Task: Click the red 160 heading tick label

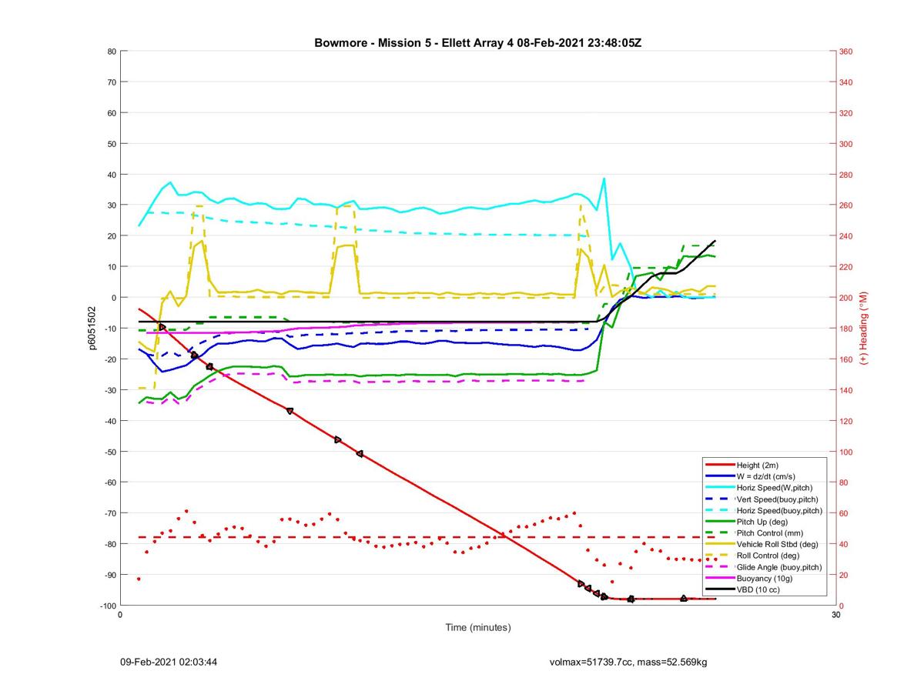Action: point(846,359)
